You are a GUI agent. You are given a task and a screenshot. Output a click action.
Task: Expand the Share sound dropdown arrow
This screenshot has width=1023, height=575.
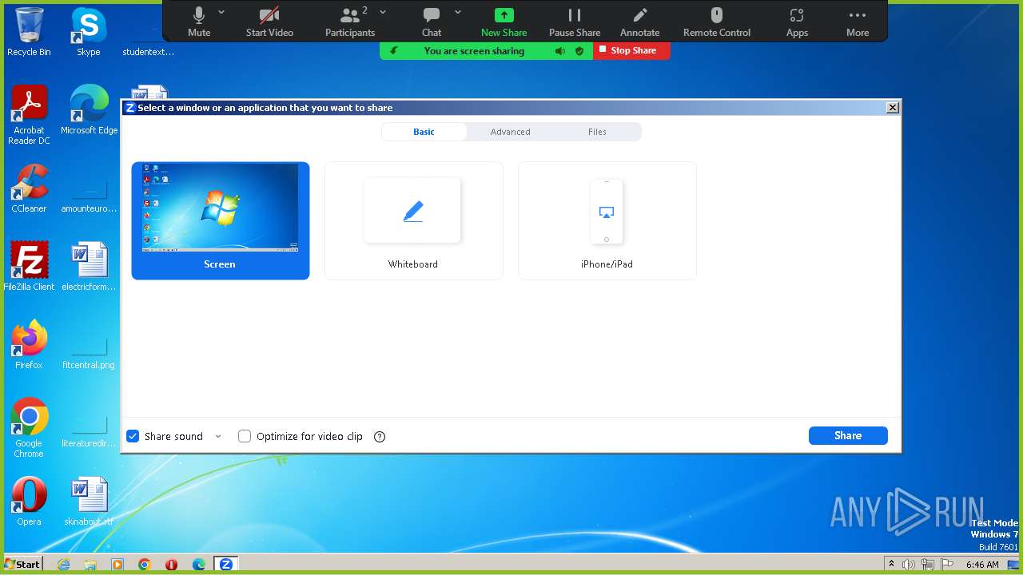click(x=218, y=436)
